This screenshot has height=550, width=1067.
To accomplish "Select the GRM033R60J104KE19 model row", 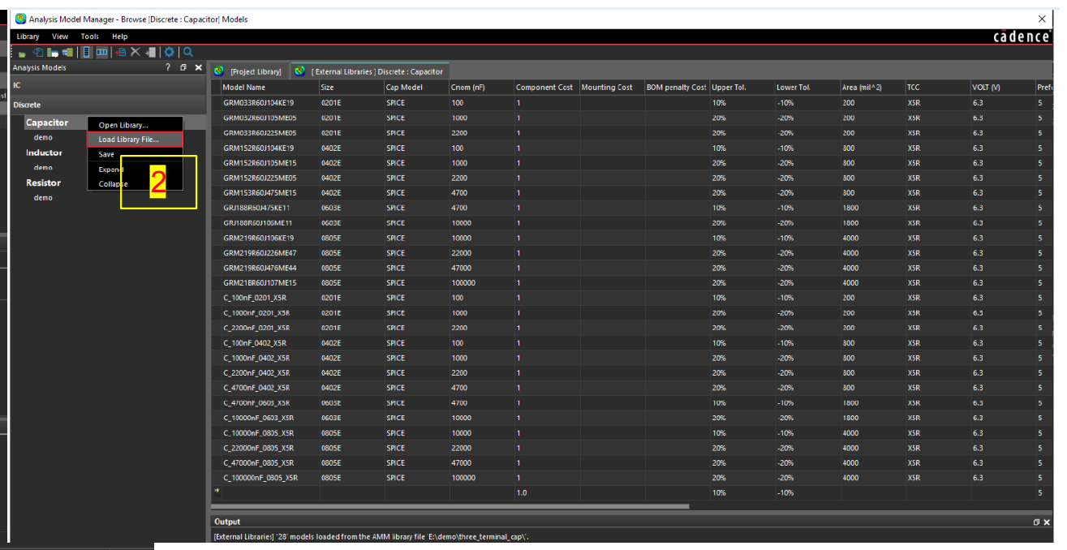I will pyautogui.click(x=631, y=103).
